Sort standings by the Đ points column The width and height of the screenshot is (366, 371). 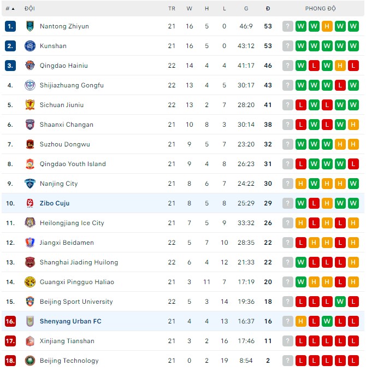pos(268,9)
